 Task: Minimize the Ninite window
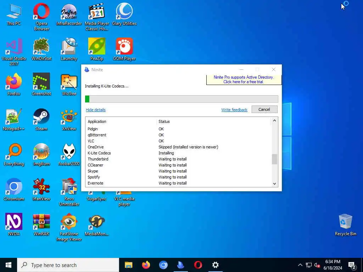click(x=241, y=69)
